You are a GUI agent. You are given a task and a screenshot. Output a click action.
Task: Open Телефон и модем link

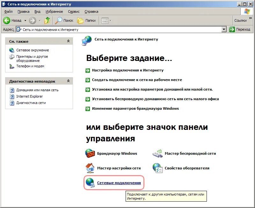point(30,66)
